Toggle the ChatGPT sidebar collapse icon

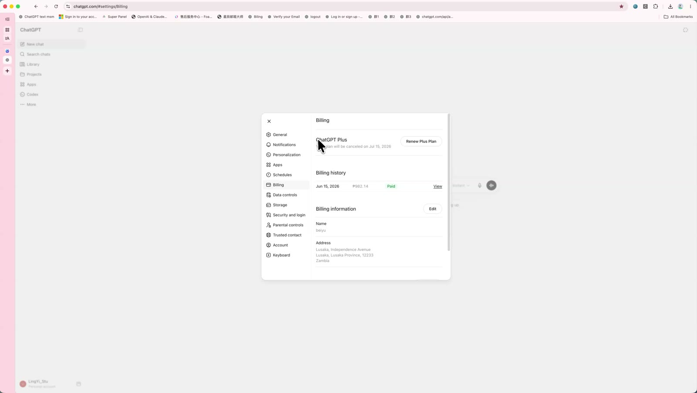coord(80,30)
